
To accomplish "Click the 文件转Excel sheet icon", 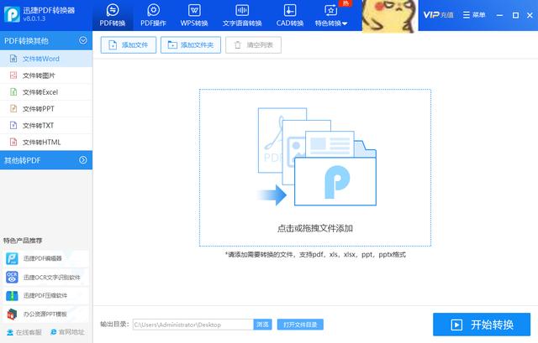I will click(x=13, y=92).
